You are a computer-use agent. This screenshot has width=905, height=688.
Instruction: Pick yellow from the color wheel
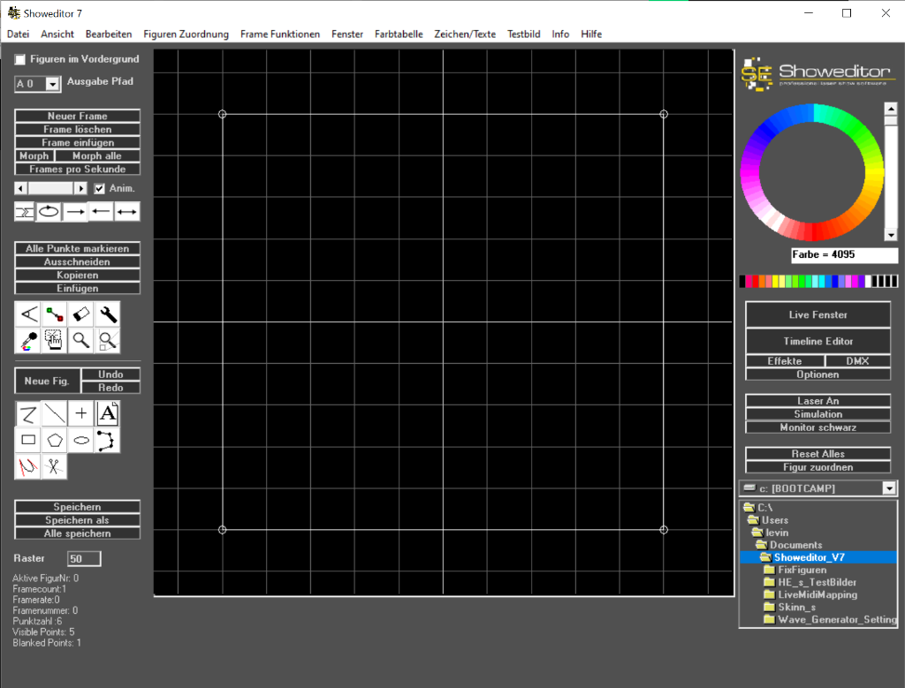tap(874, 173)
